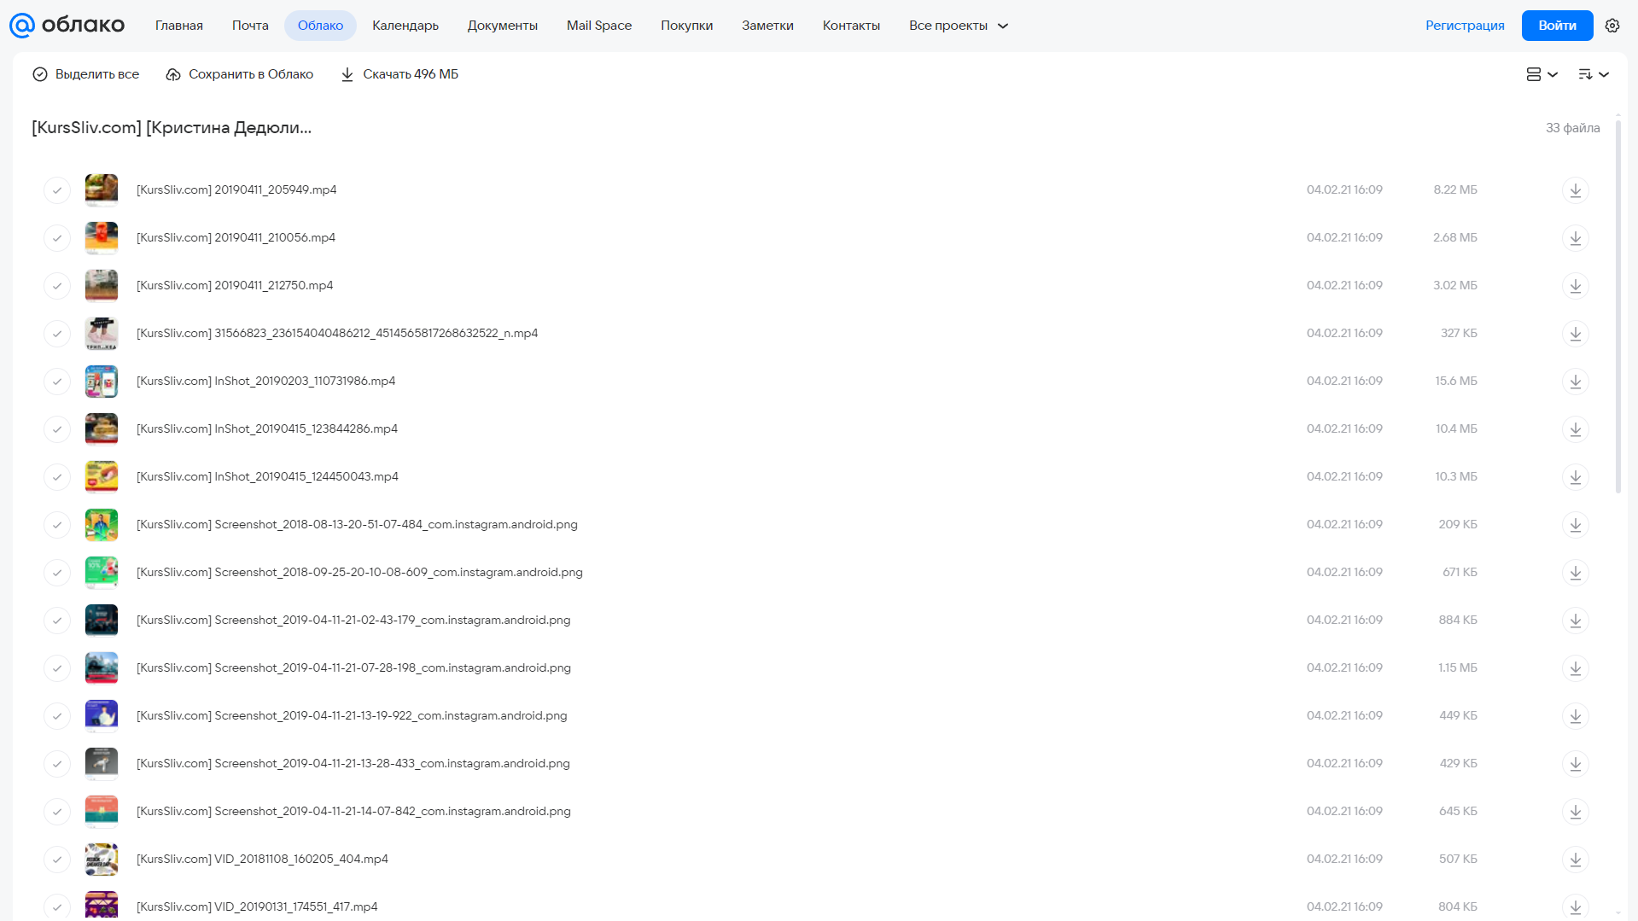Click download icon for VID_20181108_160205_404.mp4
The width and height of the screenshot is (1638, 921).
pyautogui.click(x=1575, y=859)
